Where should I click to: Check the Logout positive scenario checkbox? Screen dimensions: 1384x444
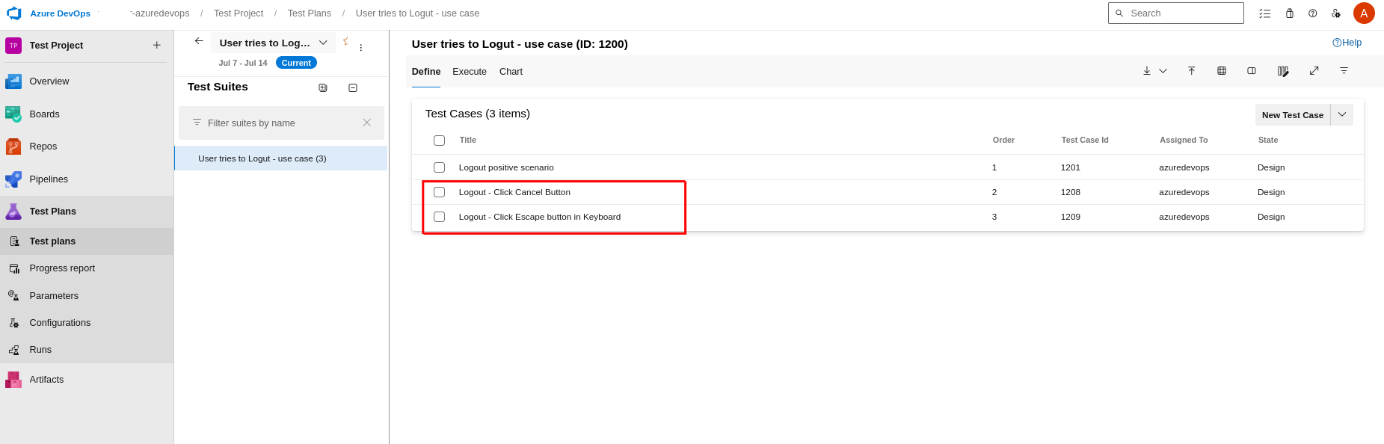pyautogui.click(x=439, y=167)
